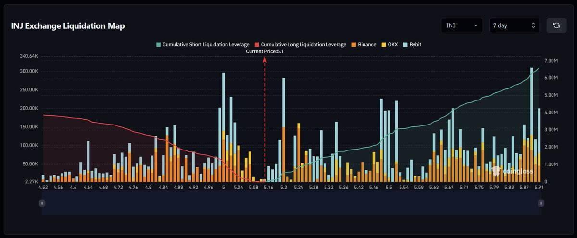Toggle the Bybit legend series
This screenshot has height=238, width=577.
click(412, 44)
